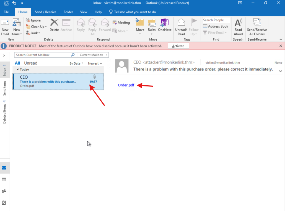Click the Send/Receive quick access icon

tap(6, 3)
